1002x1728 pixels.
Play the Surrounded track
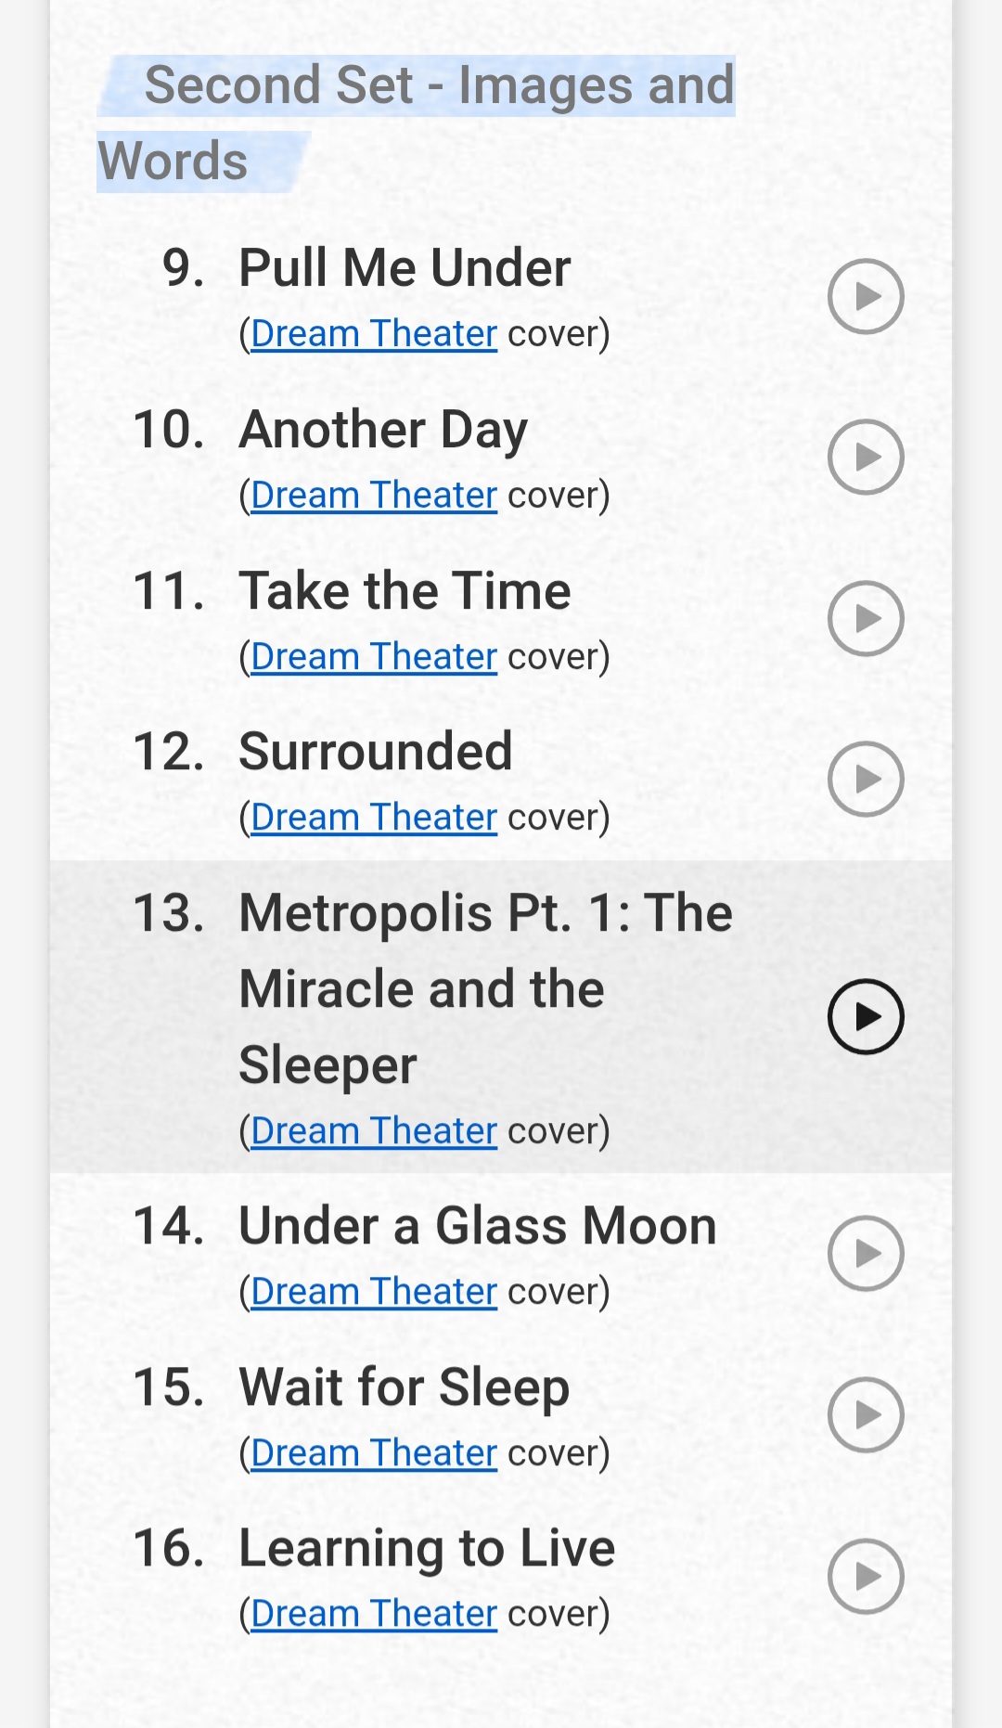click(x=866, y=779)
